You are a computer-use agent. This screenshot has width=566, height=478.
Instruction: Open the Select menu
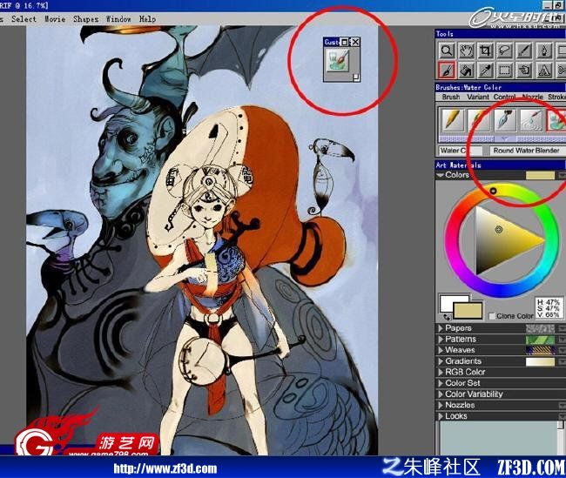click(24, 19)
